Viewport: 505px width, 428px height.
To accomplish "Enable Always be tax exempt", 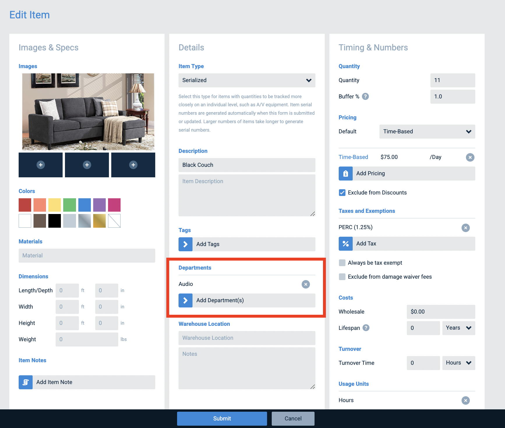I will 342,263.
